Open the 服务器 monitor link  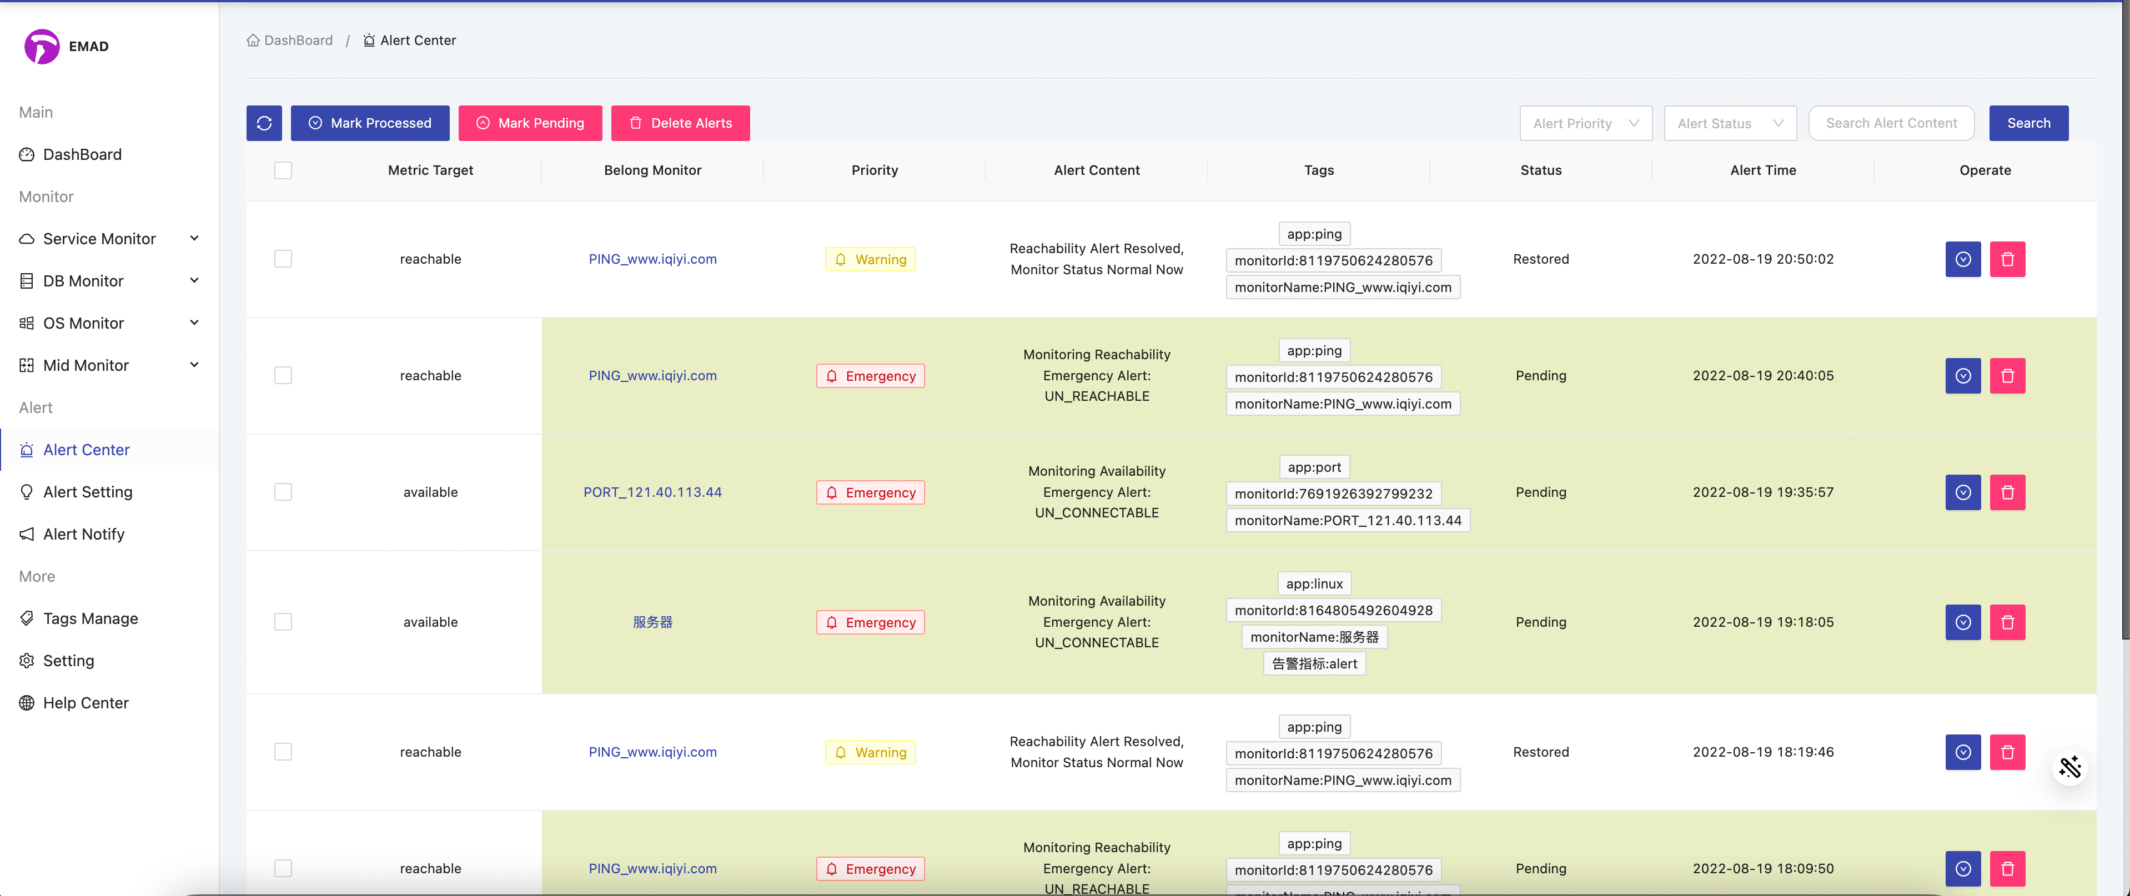click(652, 622)
